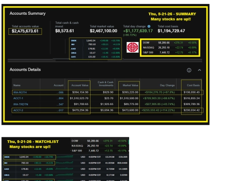Click account number ending 017
The width and height of the screenshot is (242, 181).
[60, 110]
